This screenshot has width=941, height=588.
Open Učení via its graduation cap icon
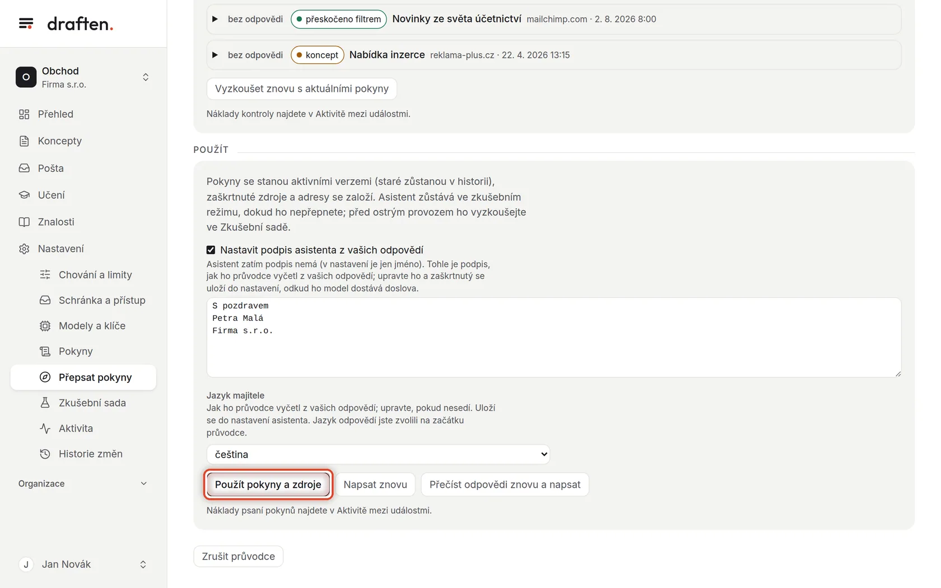coord(24,195)
